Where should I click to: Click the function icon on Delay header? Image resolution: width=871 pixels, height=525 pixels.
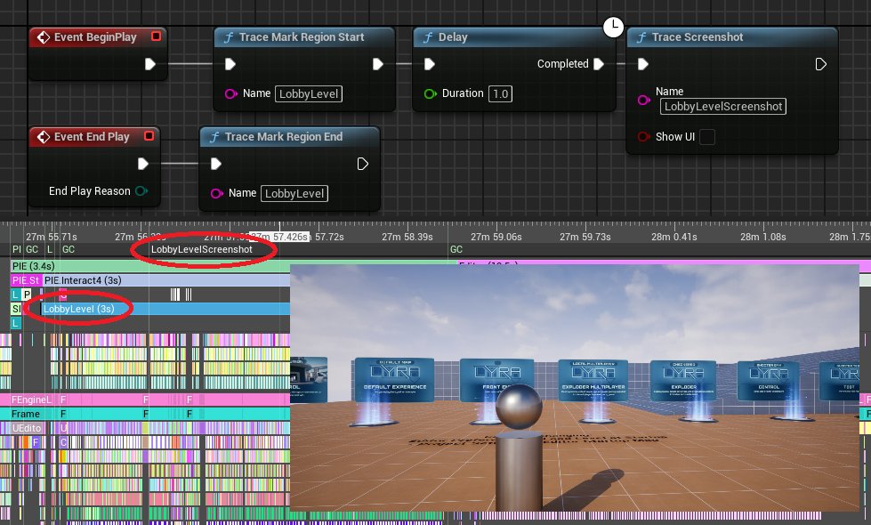(428, 37)
